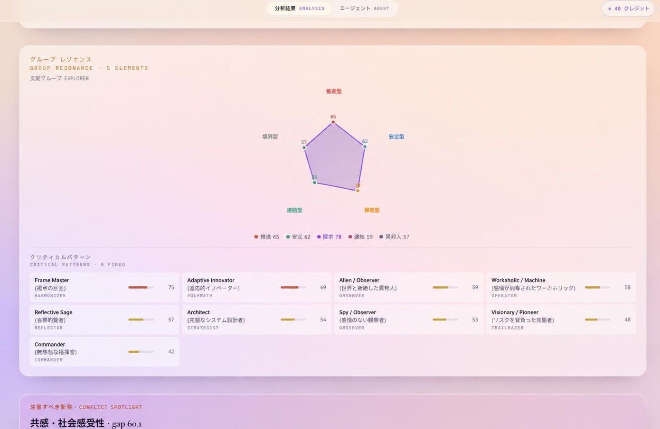Open the Reflective Sage pattern title
660x429 pixels.
click(53, 313)
